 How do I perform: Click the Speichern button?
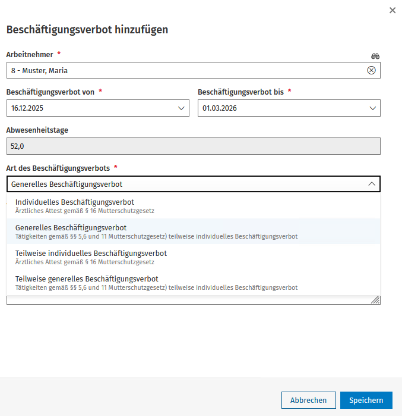(366, 400)
